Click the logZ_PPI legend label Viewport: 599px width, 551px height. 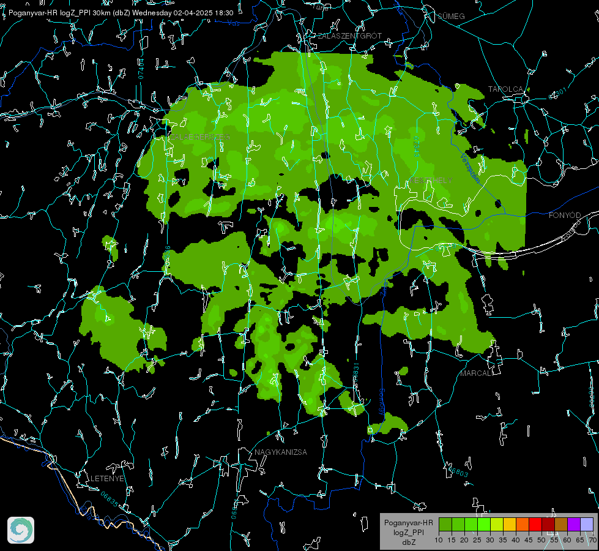tap(408, 533)
